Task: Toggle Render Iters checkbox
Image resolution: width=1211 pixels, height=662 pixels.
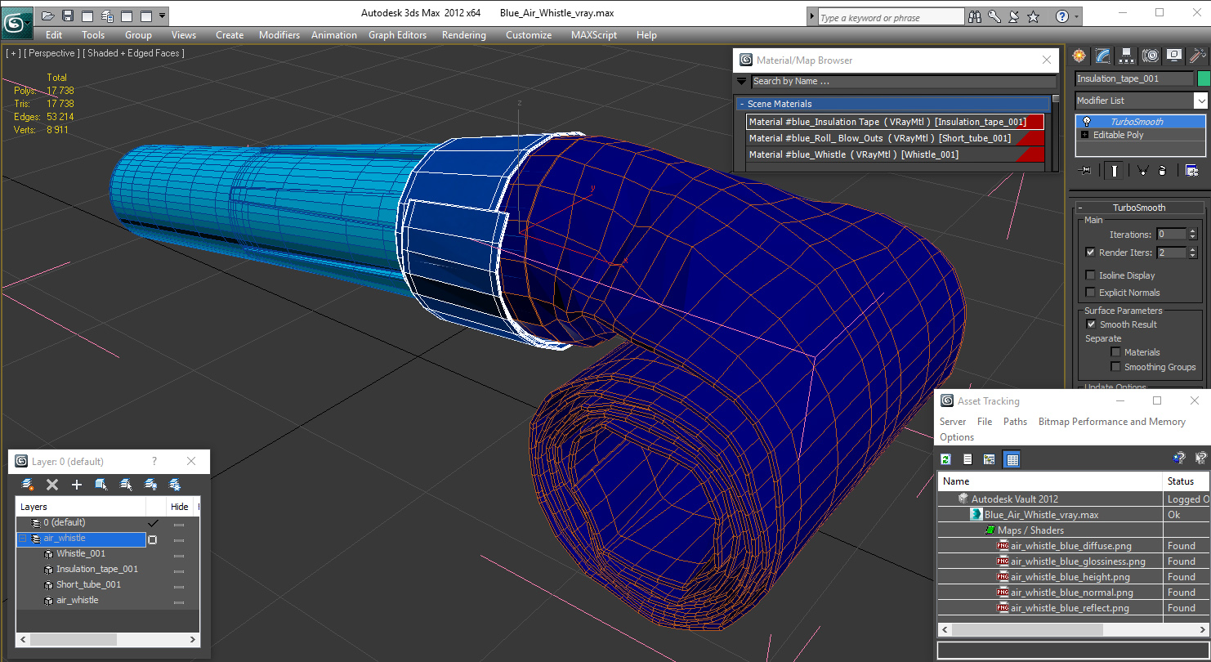Action: [x=1090, y=253]
